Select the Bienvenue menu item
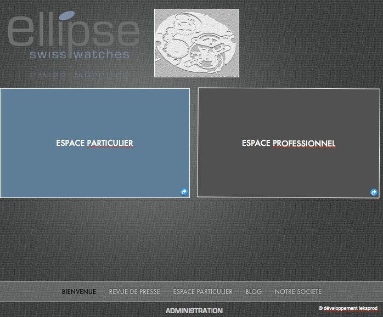The width and height of the screenshot is (383, 317). pyautogui.click(x=79, y=292)
